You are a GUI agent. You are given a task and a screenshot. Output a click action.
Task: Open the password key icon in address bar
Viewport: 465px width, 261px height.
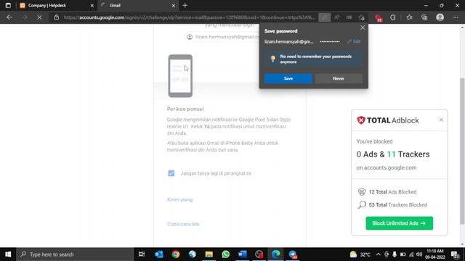(325, 17)
